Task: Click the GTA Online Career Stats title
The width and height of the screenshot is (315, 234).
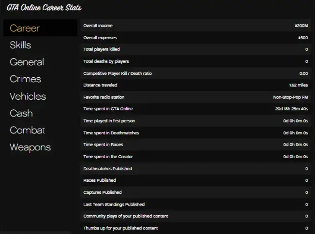Action: point(44,8)
